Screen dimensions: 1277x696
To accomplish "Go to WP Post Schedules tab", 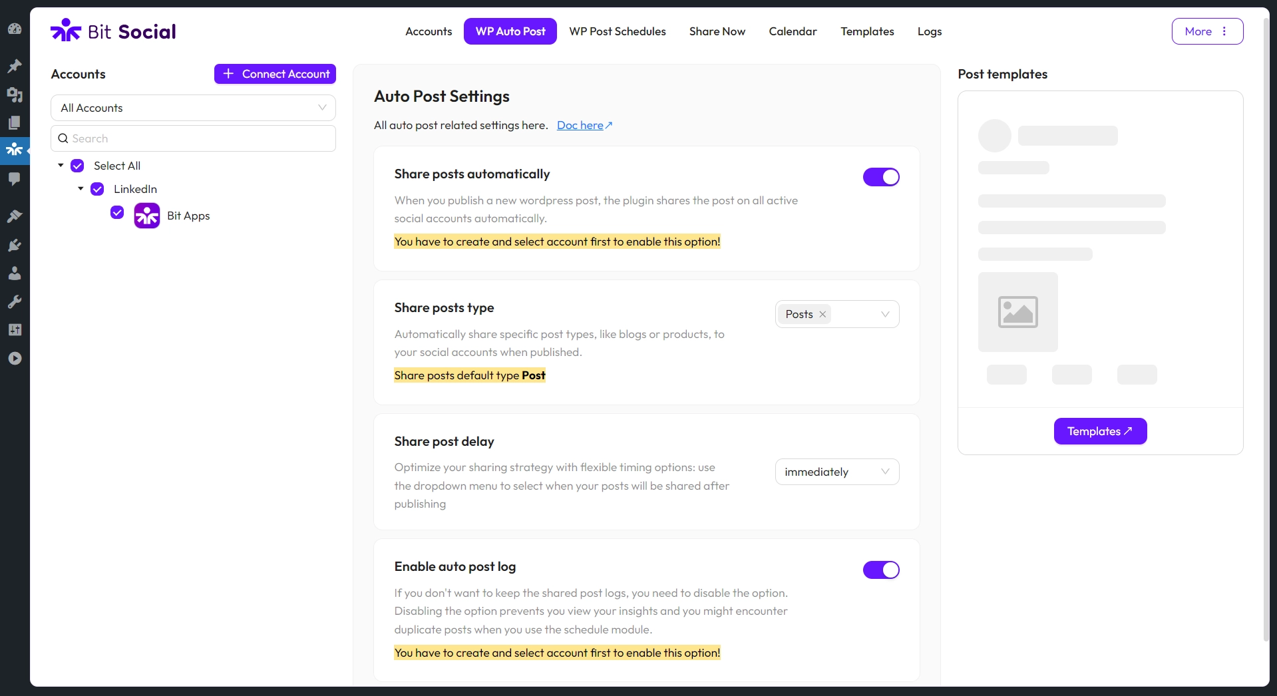I will pos(617,31).
